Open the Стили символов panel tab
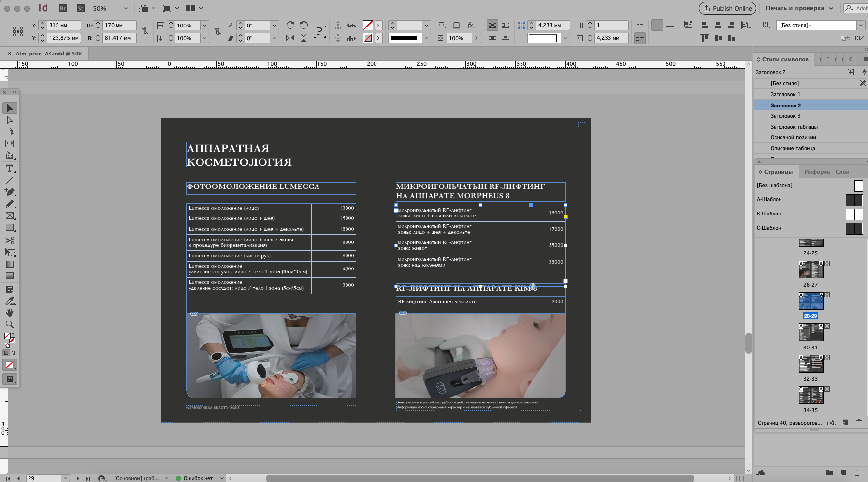The image size is (868, 482). (x=785, y=59)
